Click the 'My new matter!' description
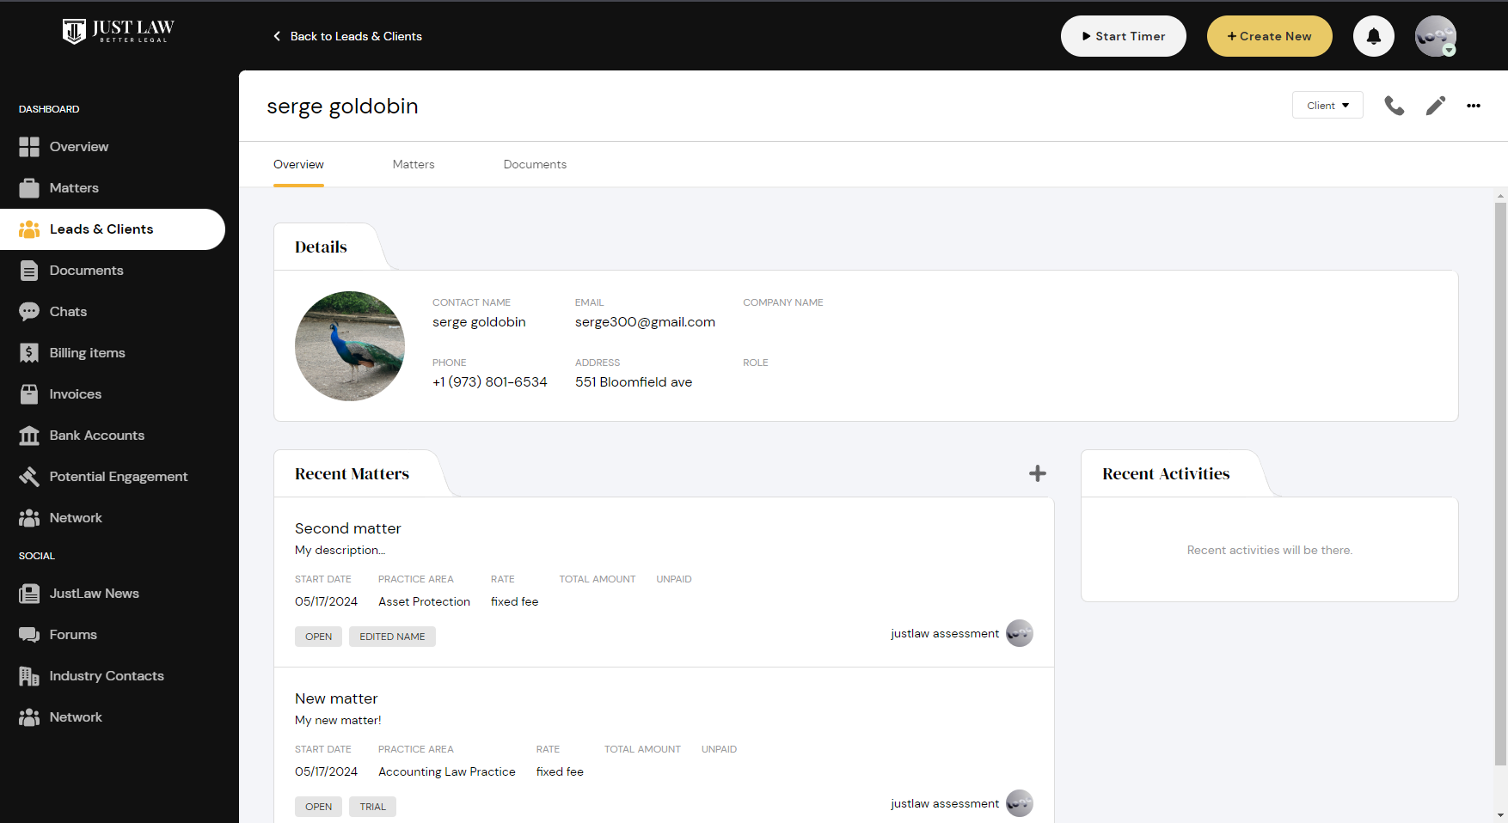 point(338,720)
